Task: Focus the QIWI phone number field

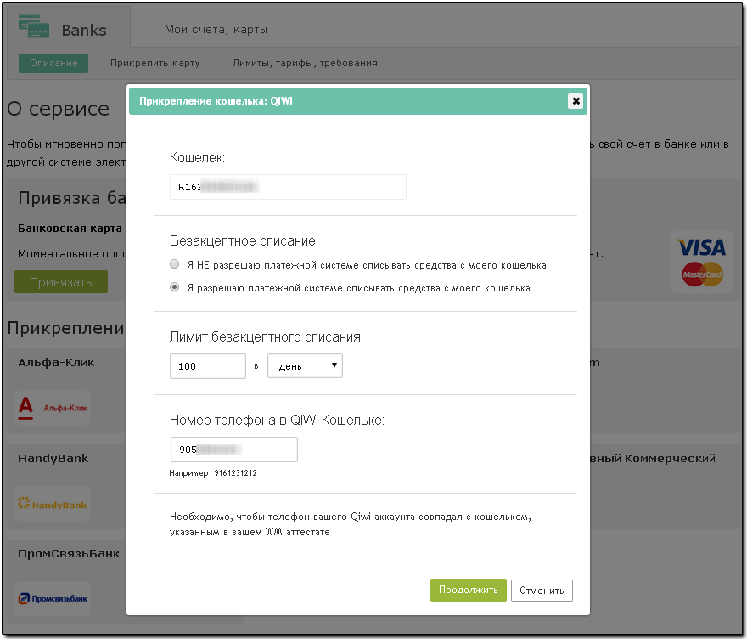Action: tap(234, 450)
